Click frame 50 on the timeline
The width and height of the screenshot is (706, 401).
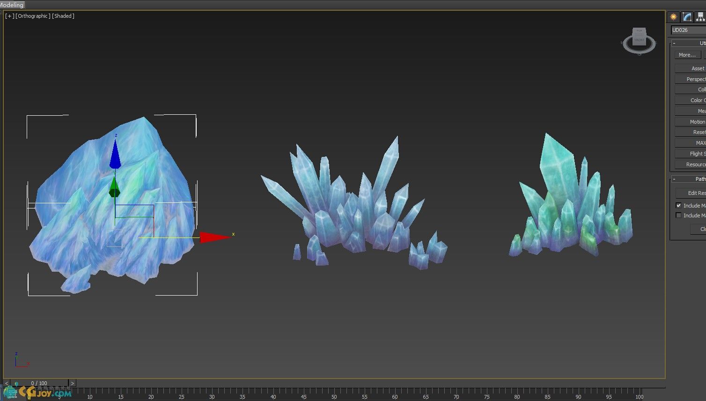(x=334, y=396)
